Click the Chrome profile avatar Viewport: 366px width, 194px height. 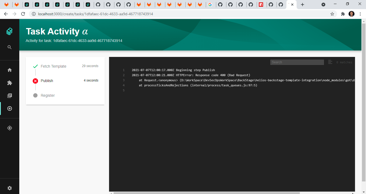pyautogui.click(x=351, y=14)
